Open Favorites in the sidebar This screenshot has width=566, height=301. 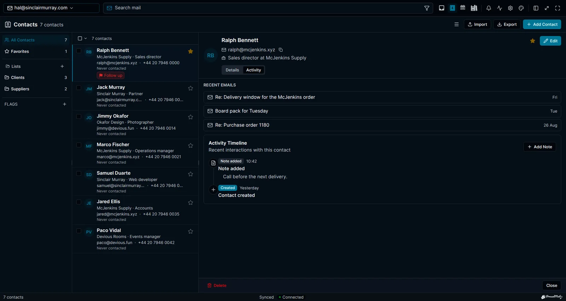[36, 52]
